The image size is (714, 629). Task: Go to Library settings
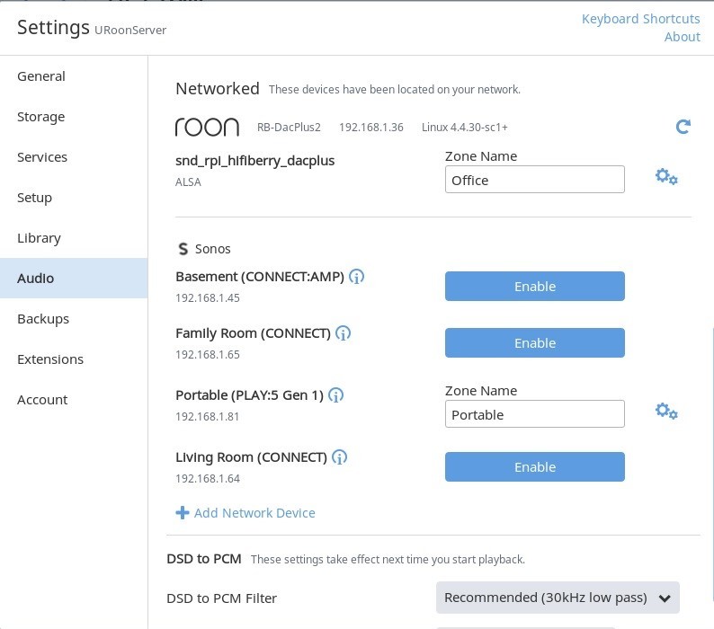[74, 238]
